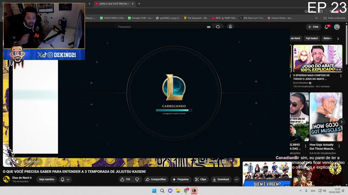
Task: Open the Todos os favoritos folder
Action: pyautogui.click(x=334, y=18)
